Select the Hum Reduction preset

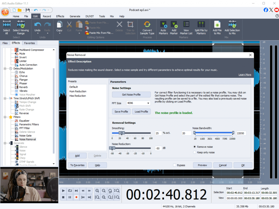[78, 91]
